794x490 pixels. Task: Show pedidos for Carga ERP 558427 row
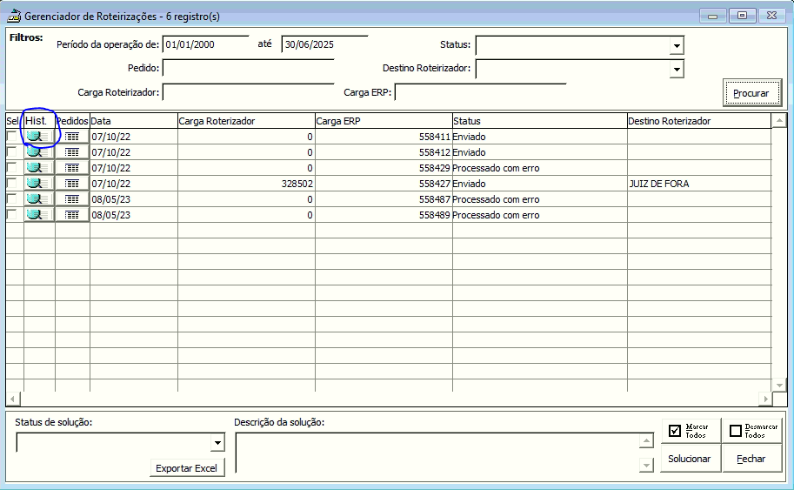click(x=72, y=184)
